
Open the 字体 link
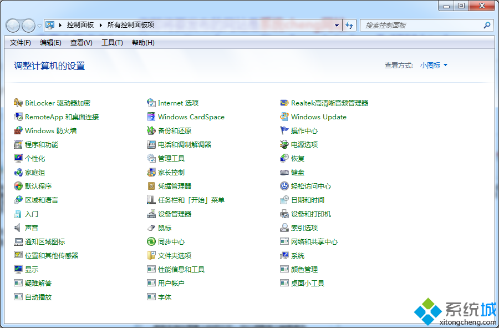tap(165, 297)
